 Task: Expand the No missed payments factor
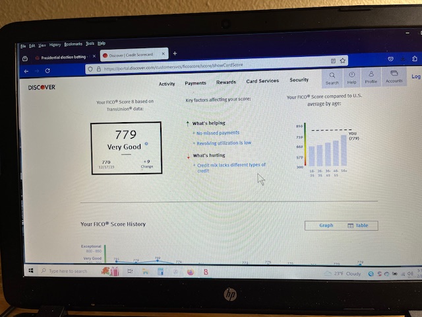coord(218,133)
